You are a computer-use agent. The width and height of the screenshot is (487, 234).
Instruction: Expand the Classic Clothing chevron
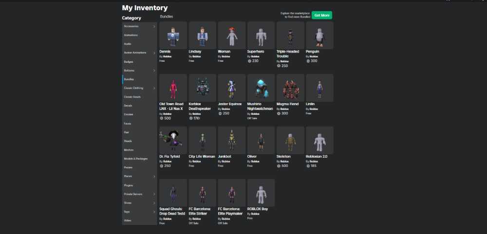pyautogui.click(x=154, y=88)
